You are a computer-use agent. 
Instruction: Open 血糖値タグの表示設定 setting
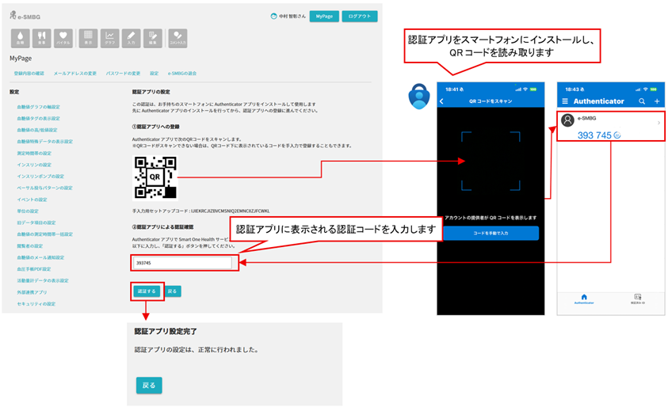pyautogui.click(x=38, y=119)
